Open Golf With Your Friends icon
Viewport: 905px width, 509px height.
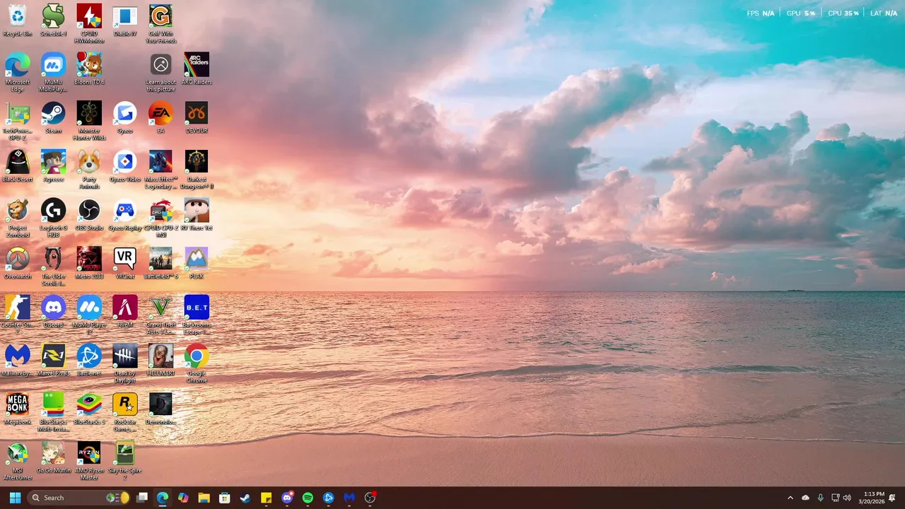click(x=161, y=24)
